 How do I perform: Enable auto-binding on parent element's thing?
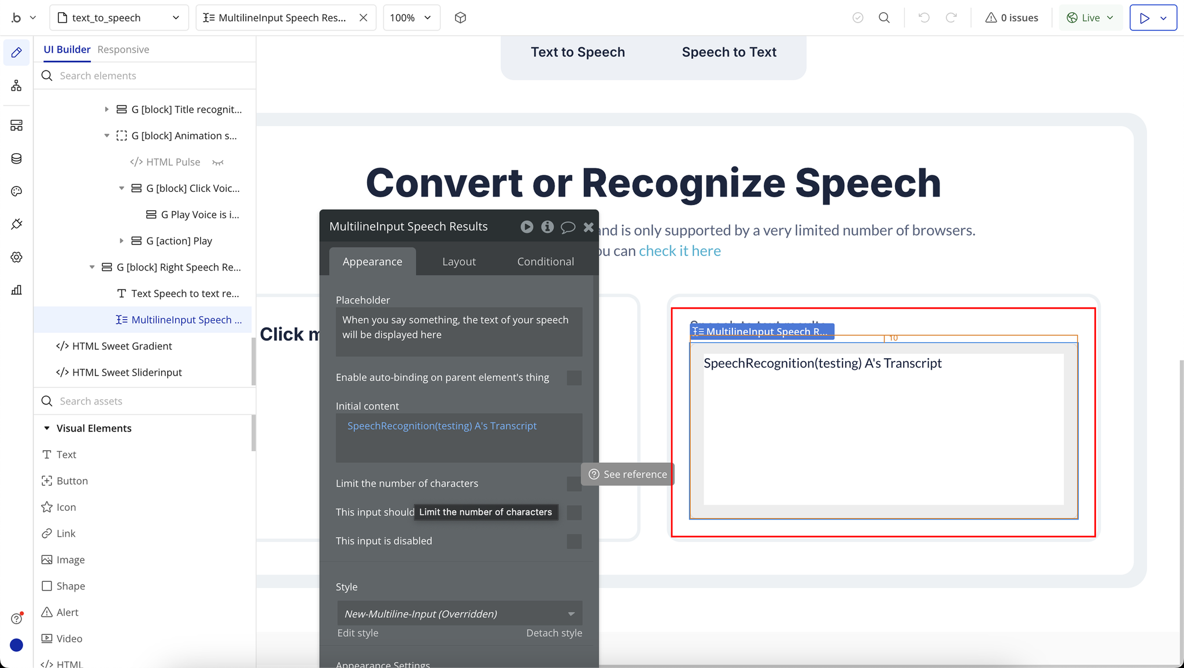tap(573, 378)
